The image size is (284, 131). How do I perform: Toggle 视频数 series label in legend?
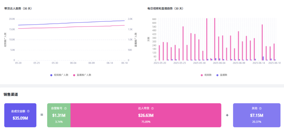208,75
